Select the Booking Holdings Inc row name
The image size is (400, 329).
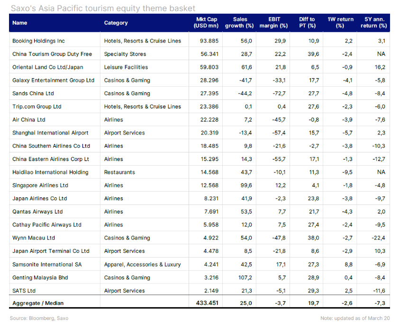click(x=38, y=41)
